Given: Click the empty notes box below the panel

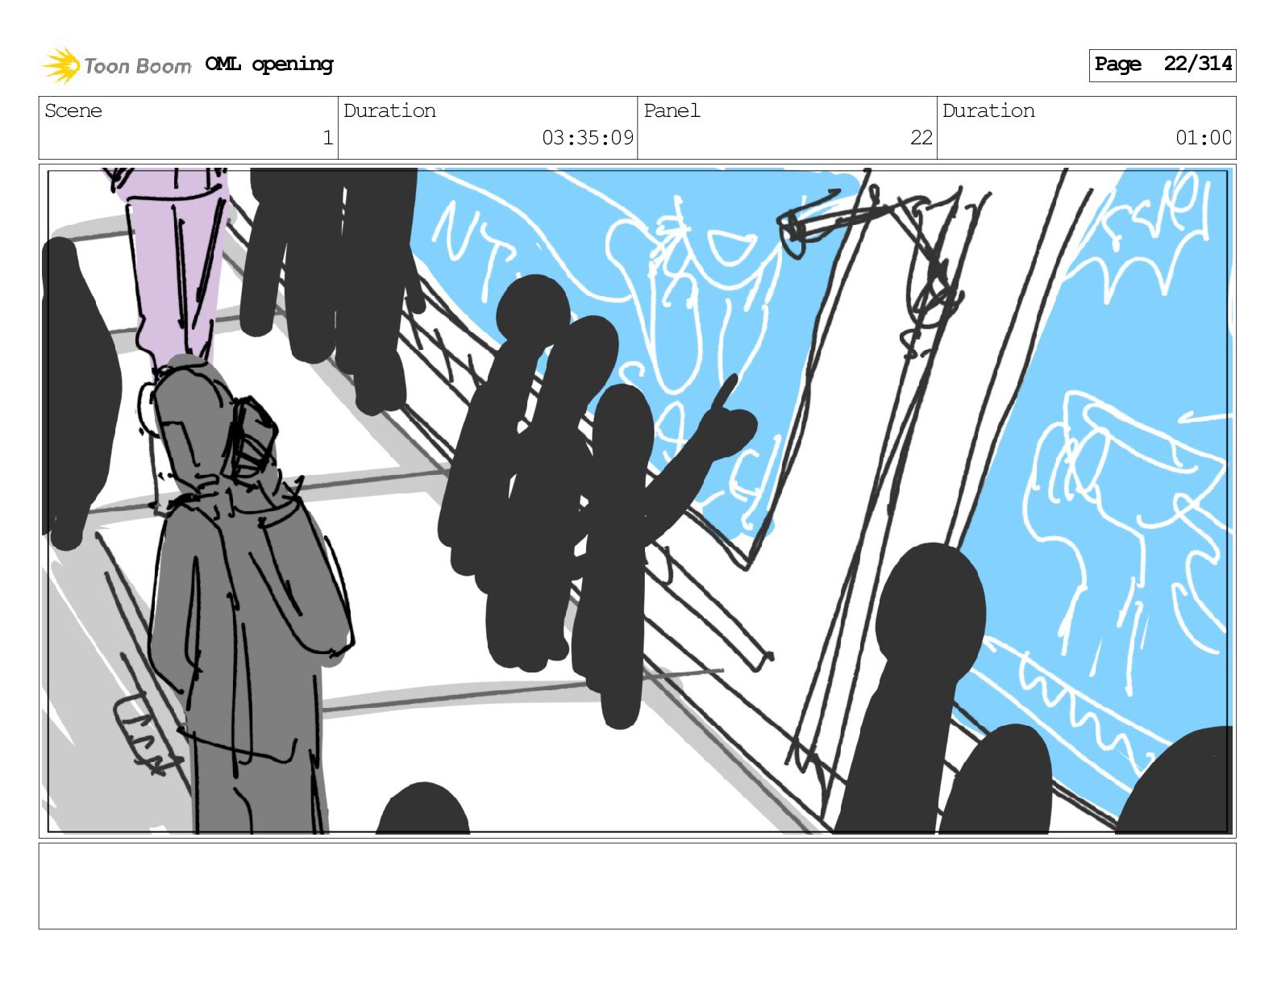Looking at the screenshot, I should [x=638, y=886].
